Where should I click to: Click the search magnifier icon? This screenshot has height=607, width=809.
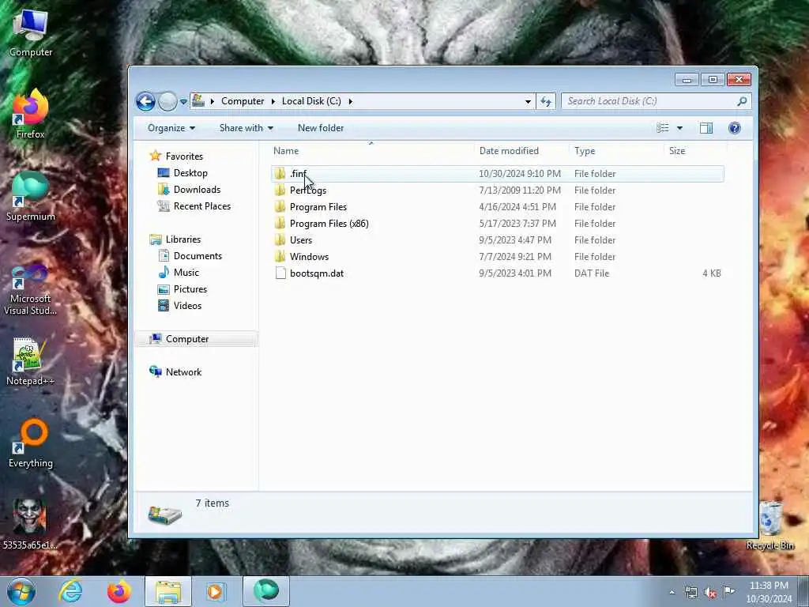point(742,101)
